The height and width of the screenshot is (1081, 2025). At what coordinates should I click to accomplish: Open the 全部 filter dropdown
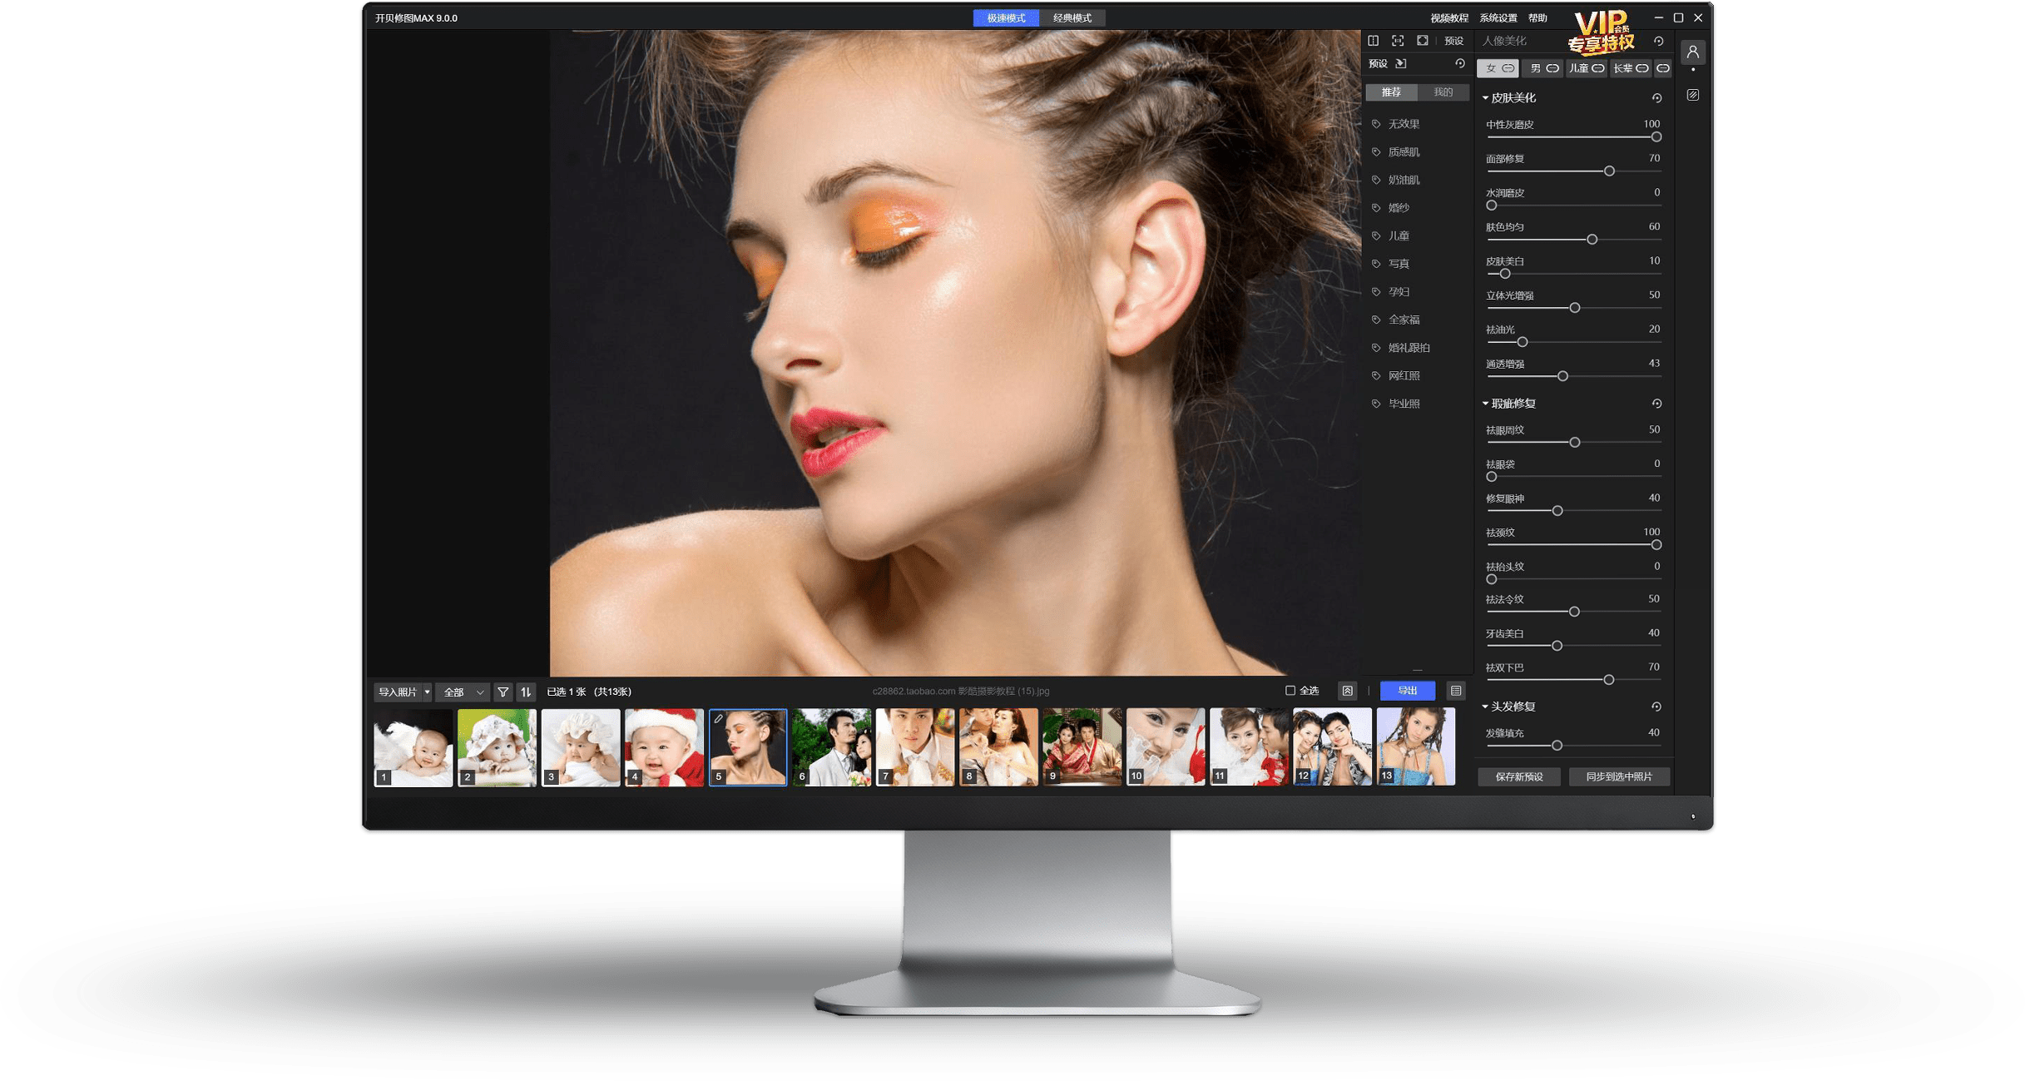click(x=463, y=692)
